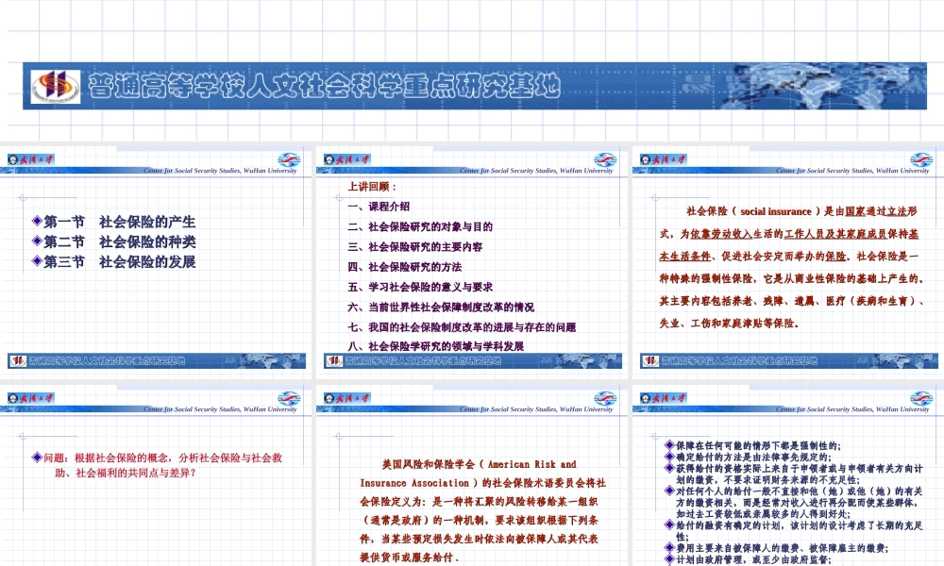
Task: Click the footer emblem on the 第一节 outline slide
Action: pos(17,360)
